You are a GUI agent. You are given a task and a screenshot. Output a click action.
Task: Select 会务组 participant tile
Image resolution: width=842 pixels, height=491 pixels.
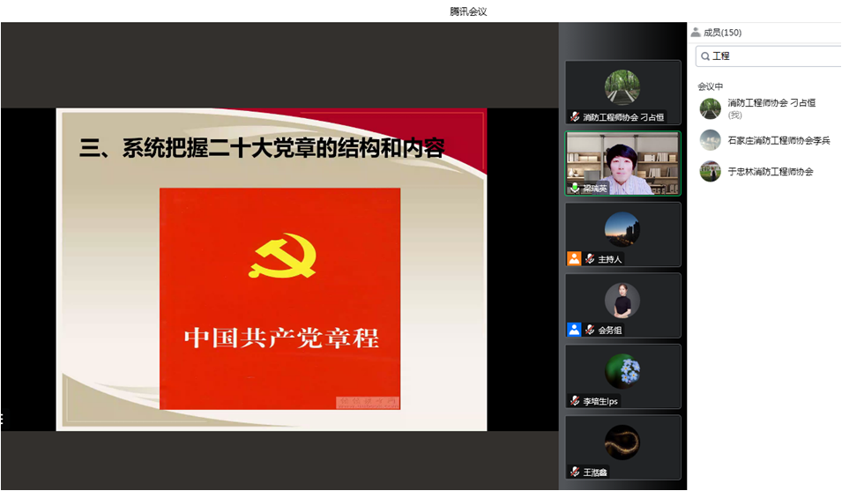(x=623, y=305)
